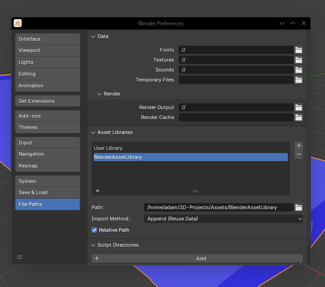Image resolution: width=325 pixels, height=287 pixels.
Task: Open the Lights preferences section
Action: pos(48,62)
